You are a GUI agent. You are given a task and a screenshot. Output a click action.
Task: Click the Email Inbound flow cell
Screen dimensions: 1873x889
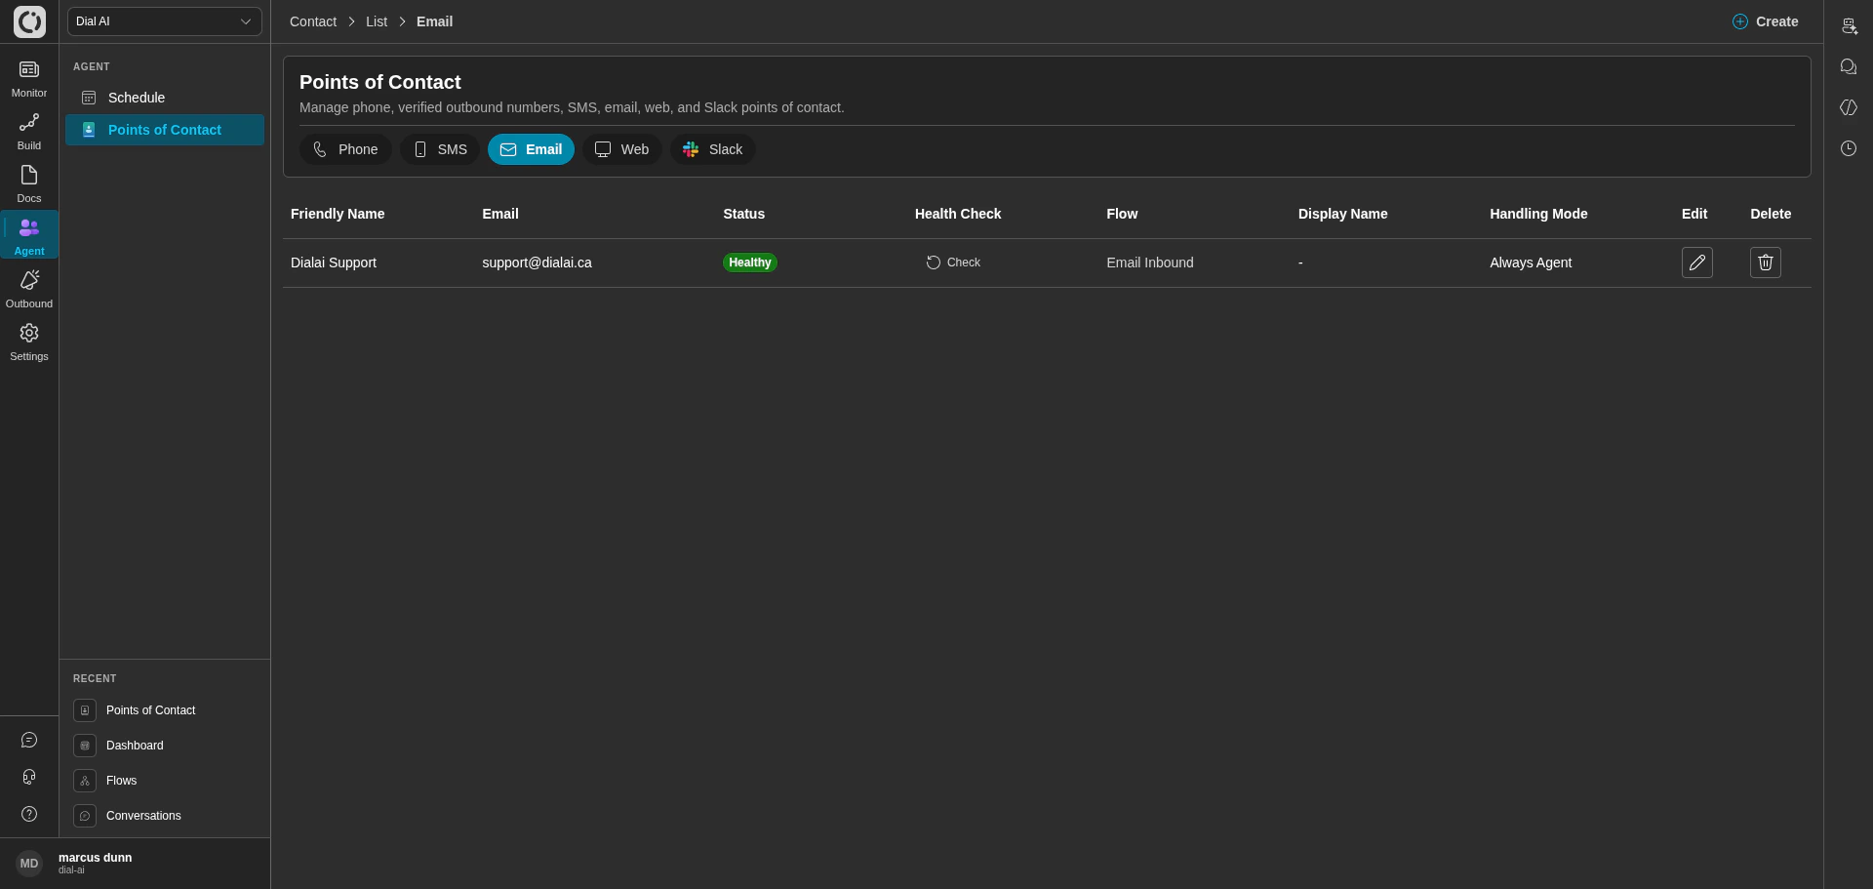pyautogui.click(x=1150, y=263)
